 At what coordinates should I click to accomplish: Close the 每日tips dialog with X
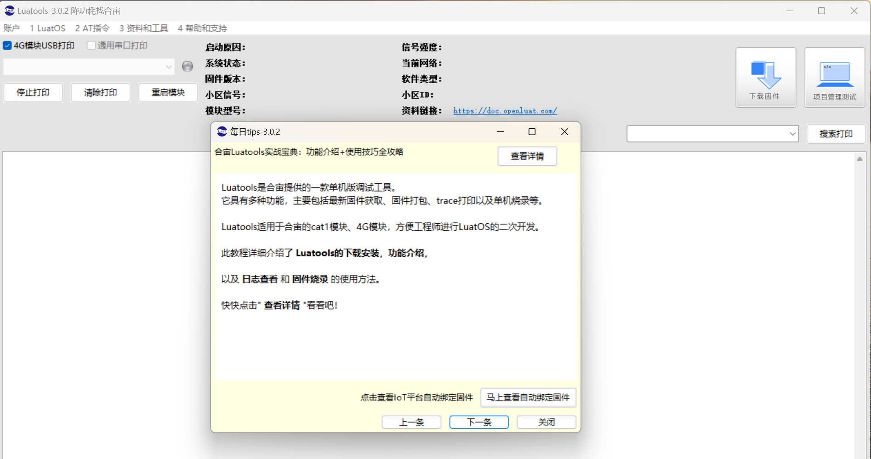[564, 132]
